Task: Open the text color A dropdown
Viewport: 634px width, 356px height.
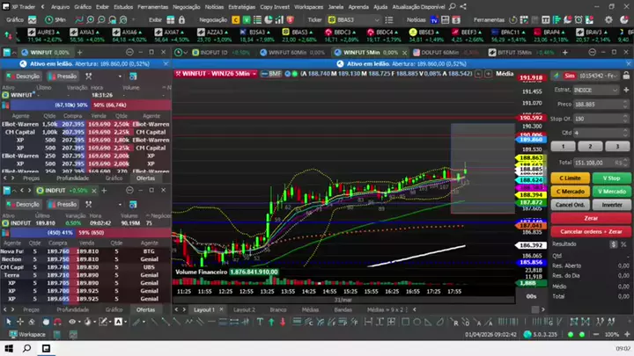Action: [x=125, y=322]
